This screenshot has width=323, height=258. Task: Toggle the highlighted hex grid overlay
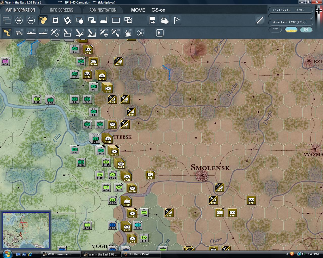point(43,20)
